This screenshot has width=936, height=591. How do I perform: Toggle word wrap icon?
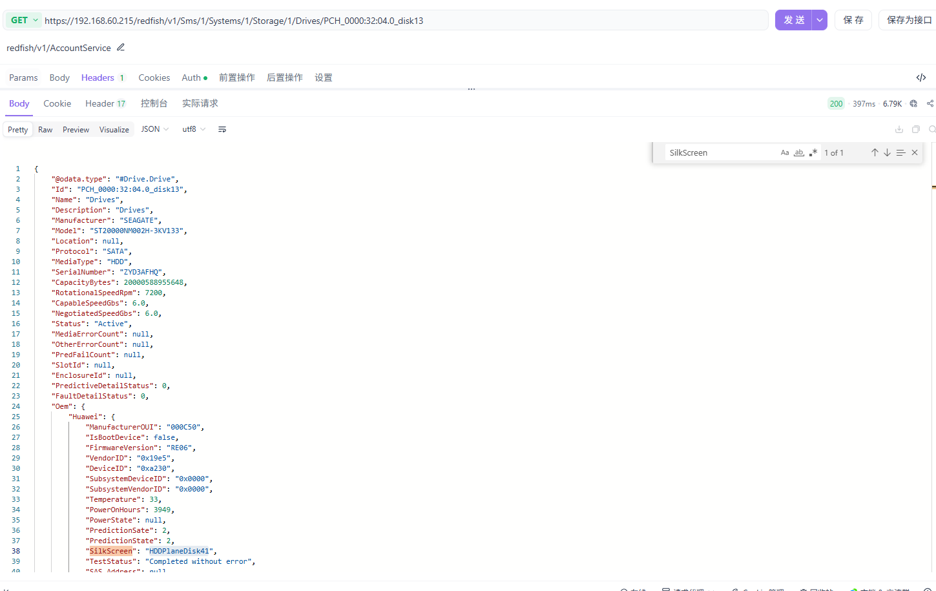pyautogui.click(x=222, y=129)
